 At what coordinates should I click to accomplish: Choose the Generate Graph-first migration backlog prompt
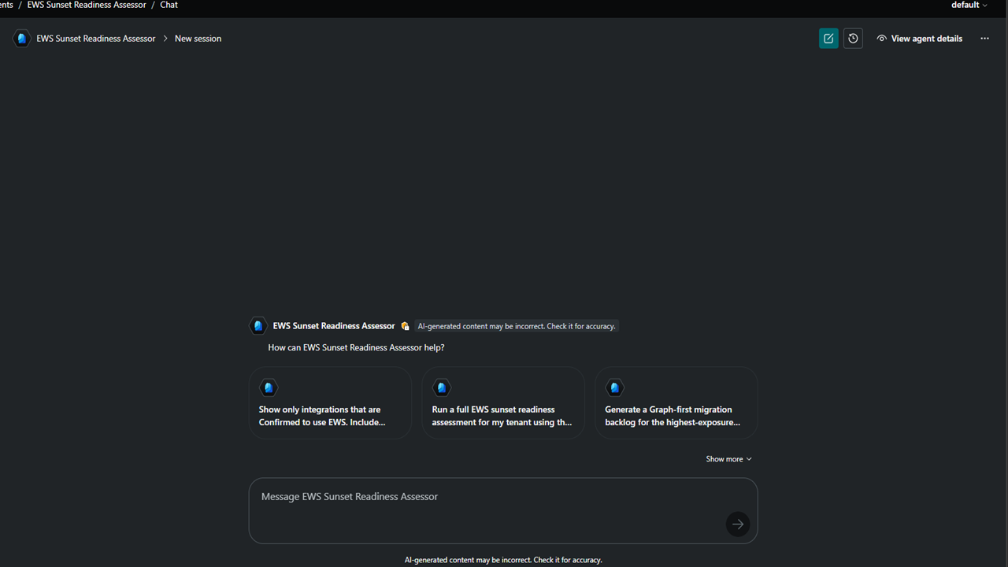point(676,402)
